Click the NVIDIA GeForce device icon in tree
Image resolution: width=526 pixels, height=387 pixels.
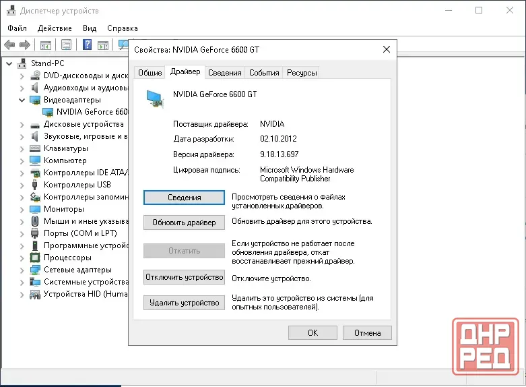pos(48,112)
